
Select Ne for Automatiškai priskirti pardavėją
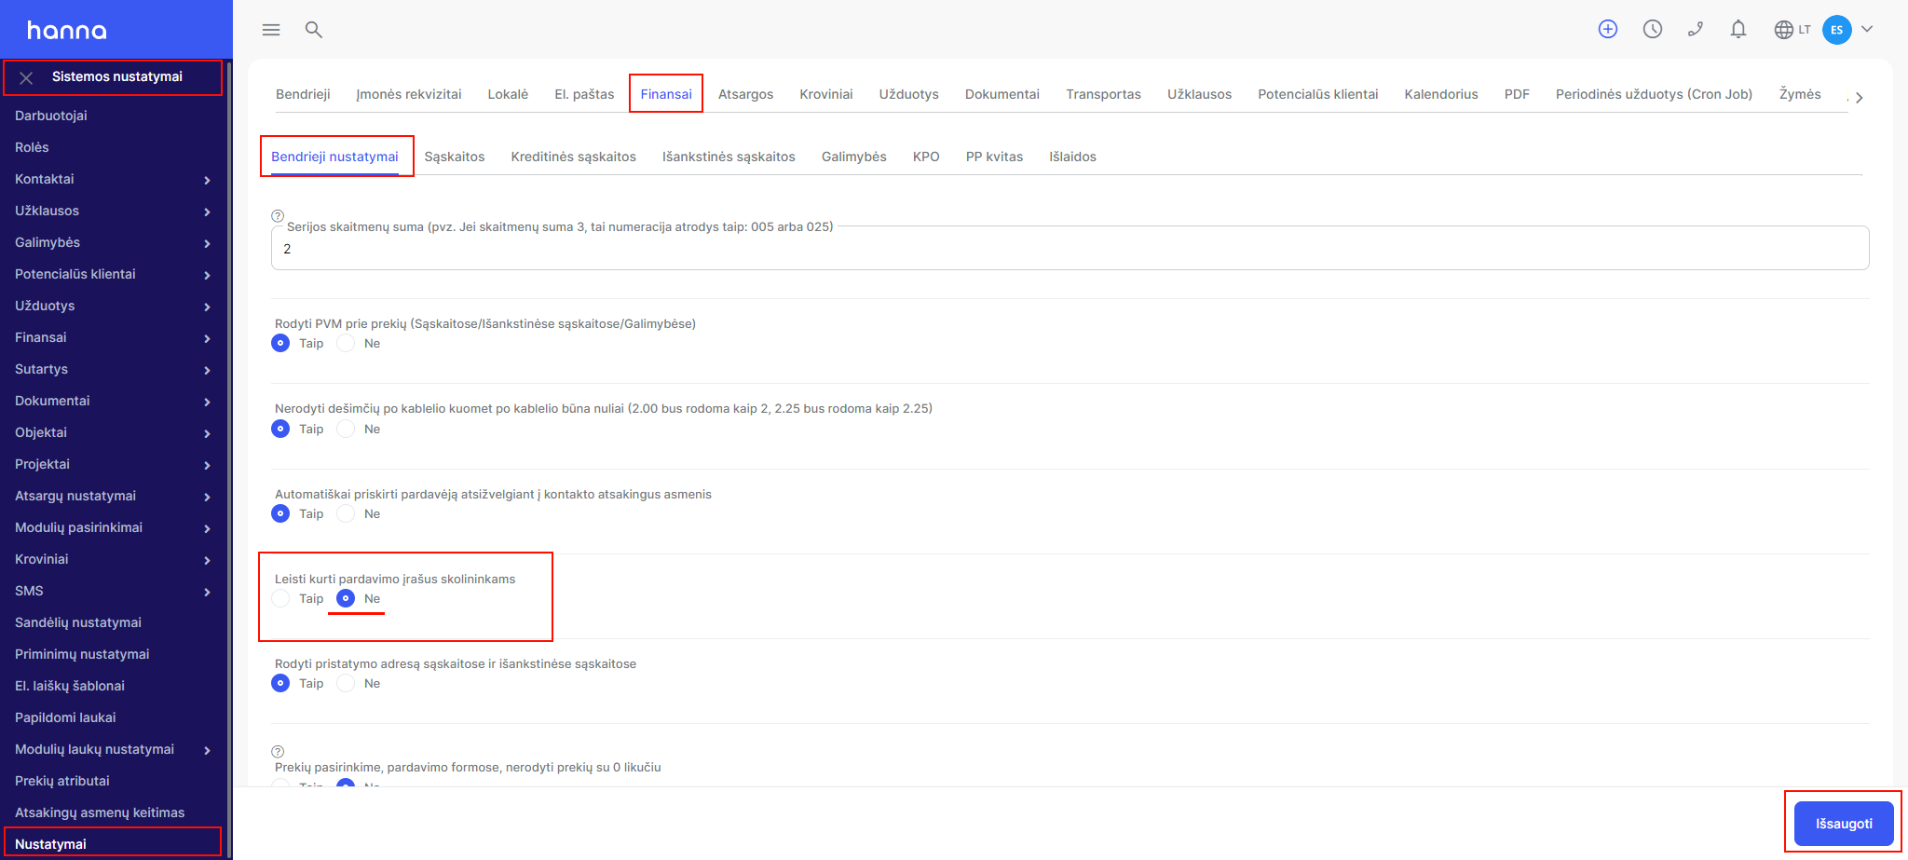[x=346, y=513]
